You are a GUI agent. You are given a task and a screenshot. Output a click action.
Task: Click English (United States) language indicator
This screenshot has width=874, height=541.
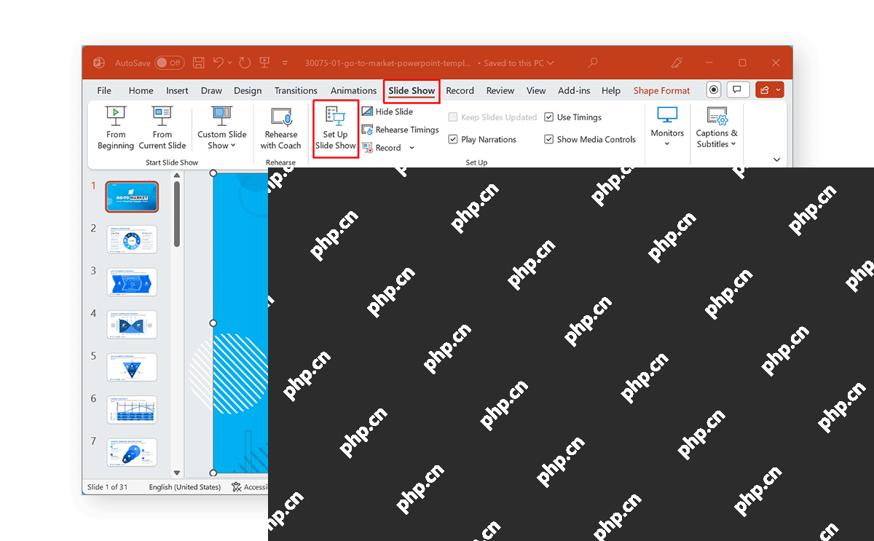tap(185, 487)
